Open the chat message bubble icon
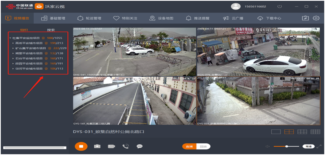The width and height of the screenshot is (325, 155). [140, 146]
